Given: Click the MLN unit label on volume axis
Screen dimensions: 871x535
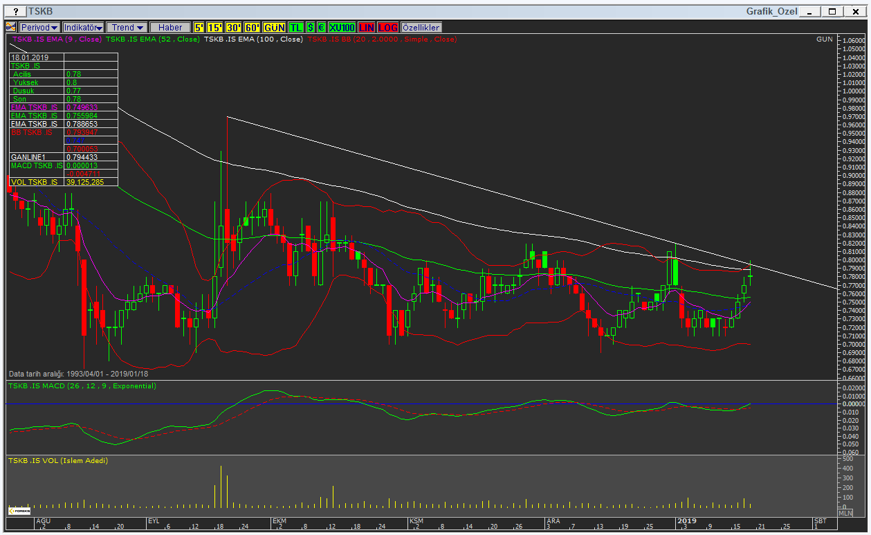Looking at the screenshot, I should (x=845, y=513).
